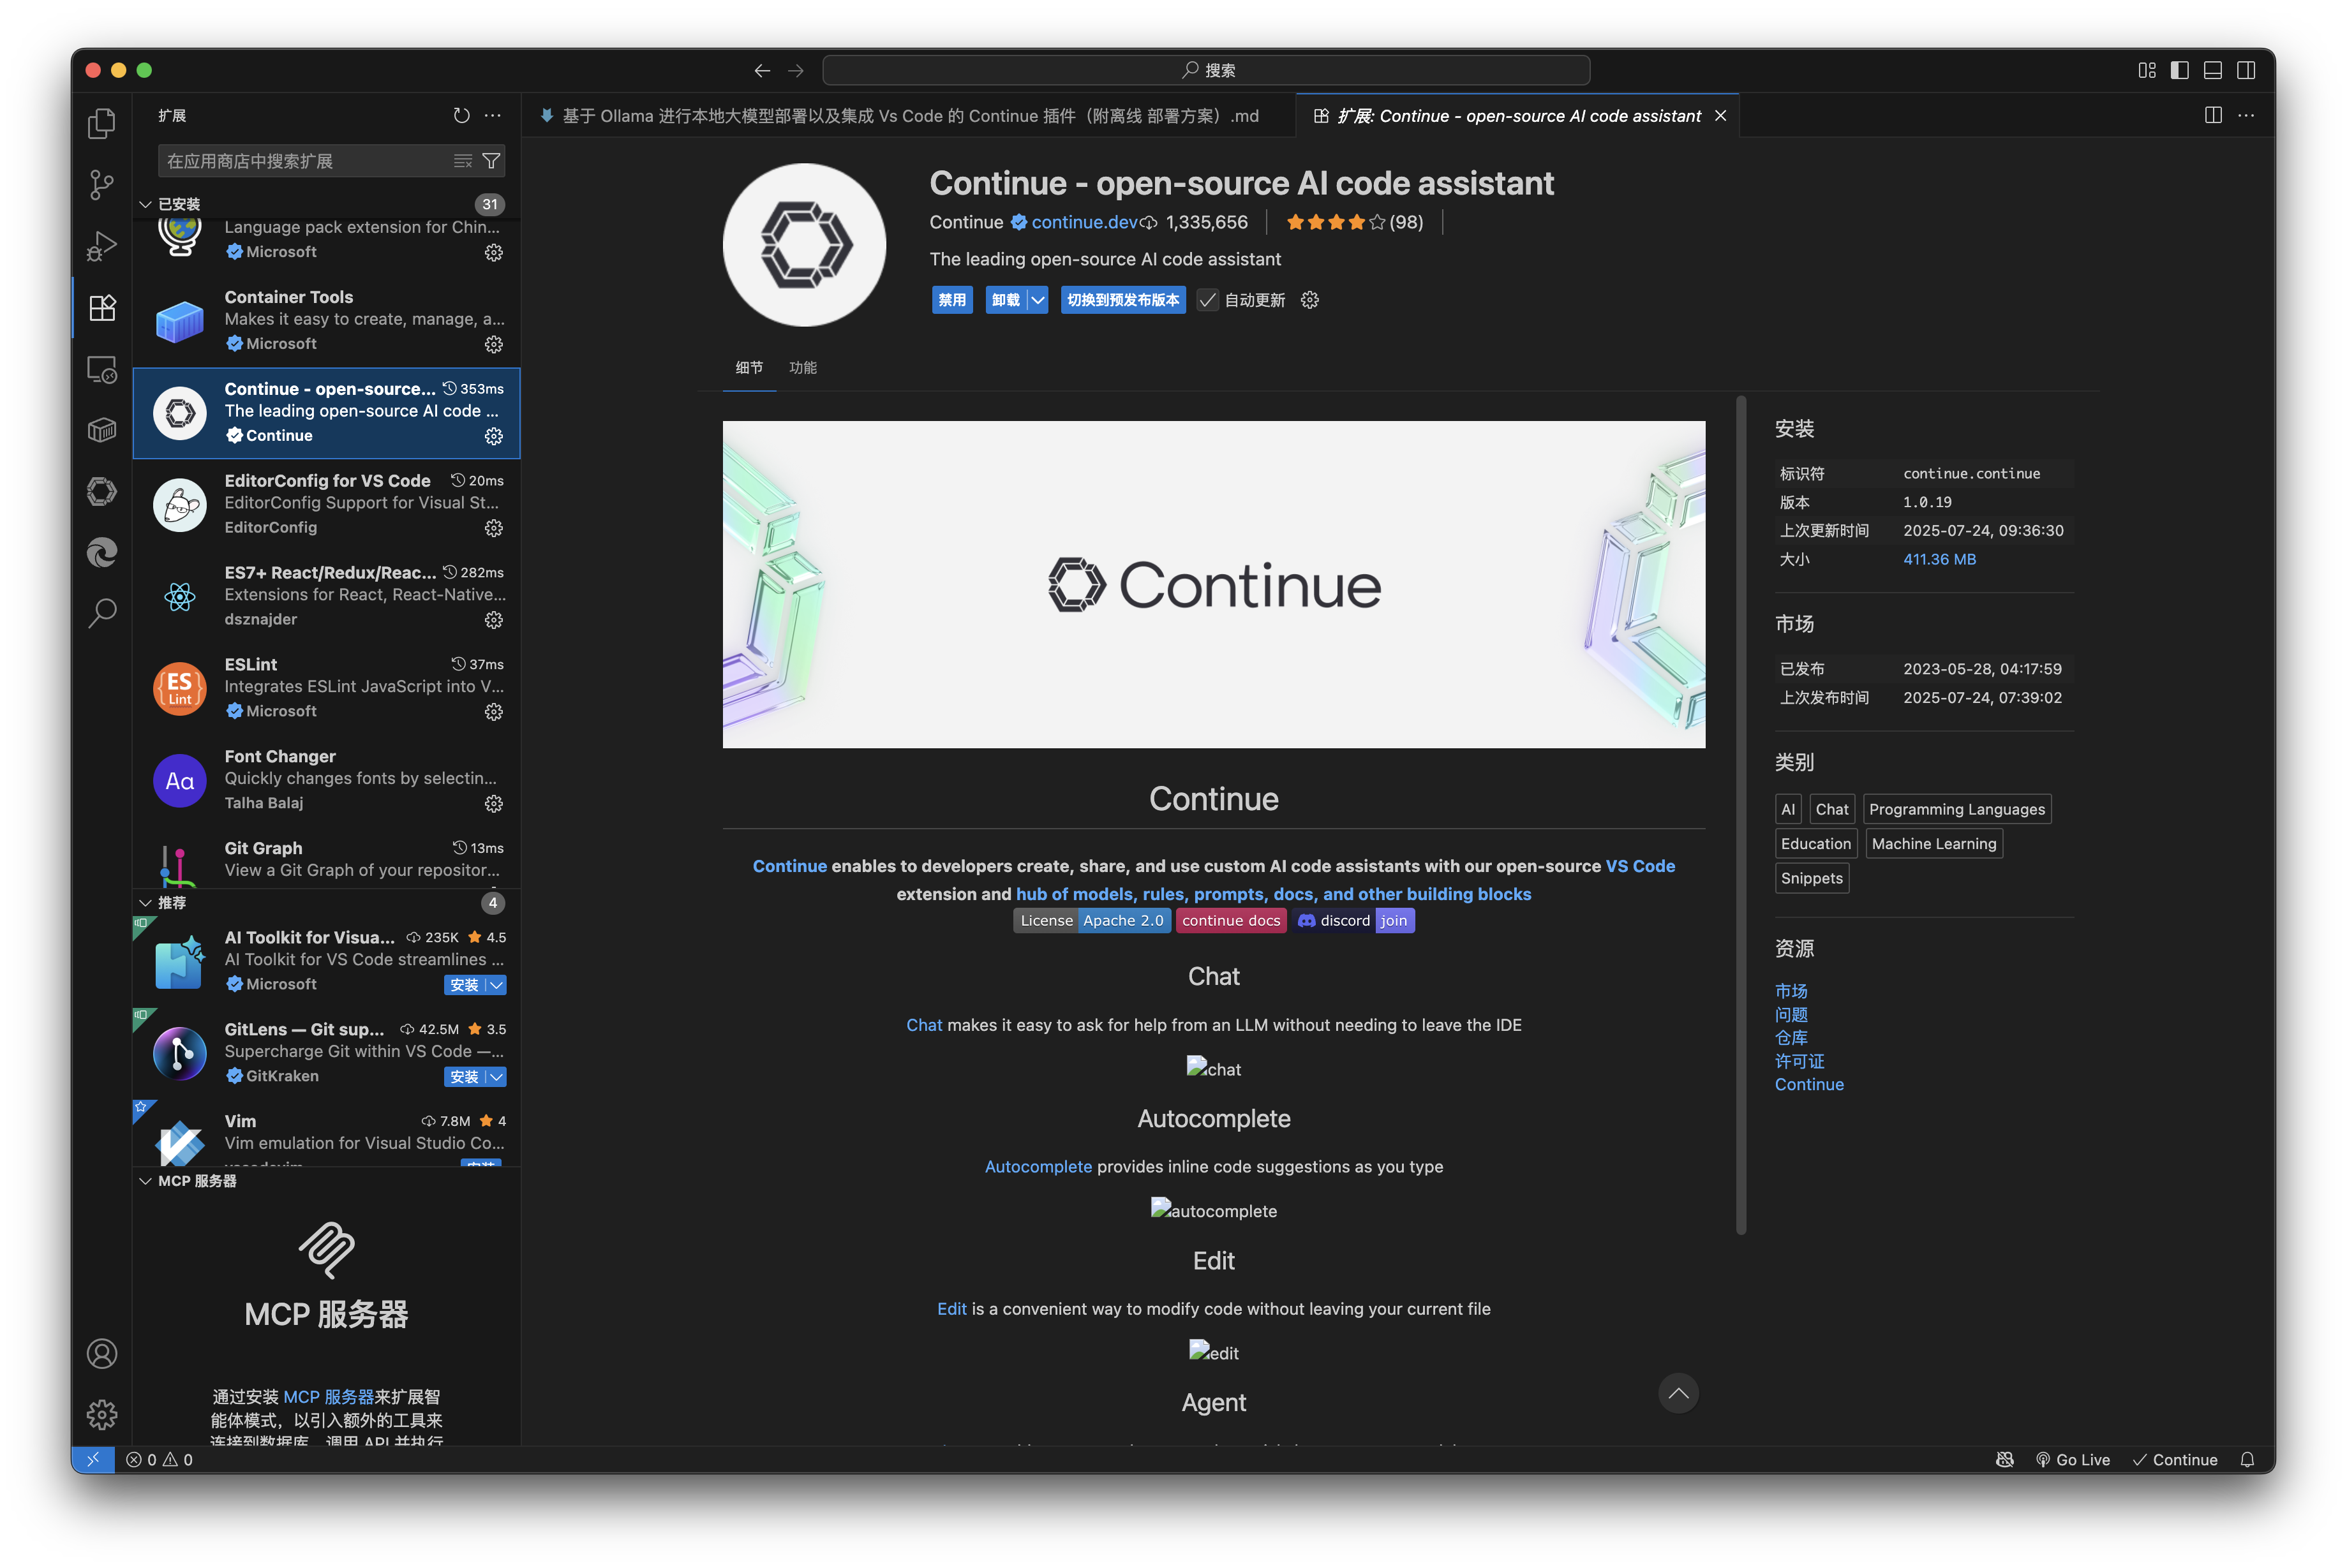Disable the Continue extension with 禁用
Image resolution: width=2347 pixels, height=1568 pixels.
952,300
